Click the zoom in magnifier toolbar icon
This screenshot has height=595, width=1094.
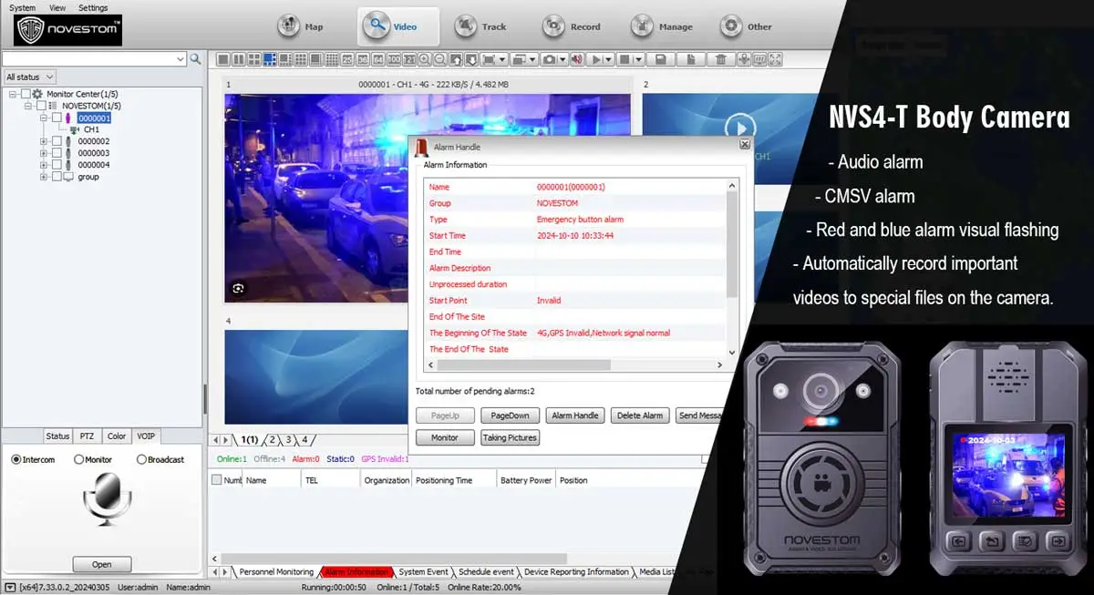[x=424, y=59]
